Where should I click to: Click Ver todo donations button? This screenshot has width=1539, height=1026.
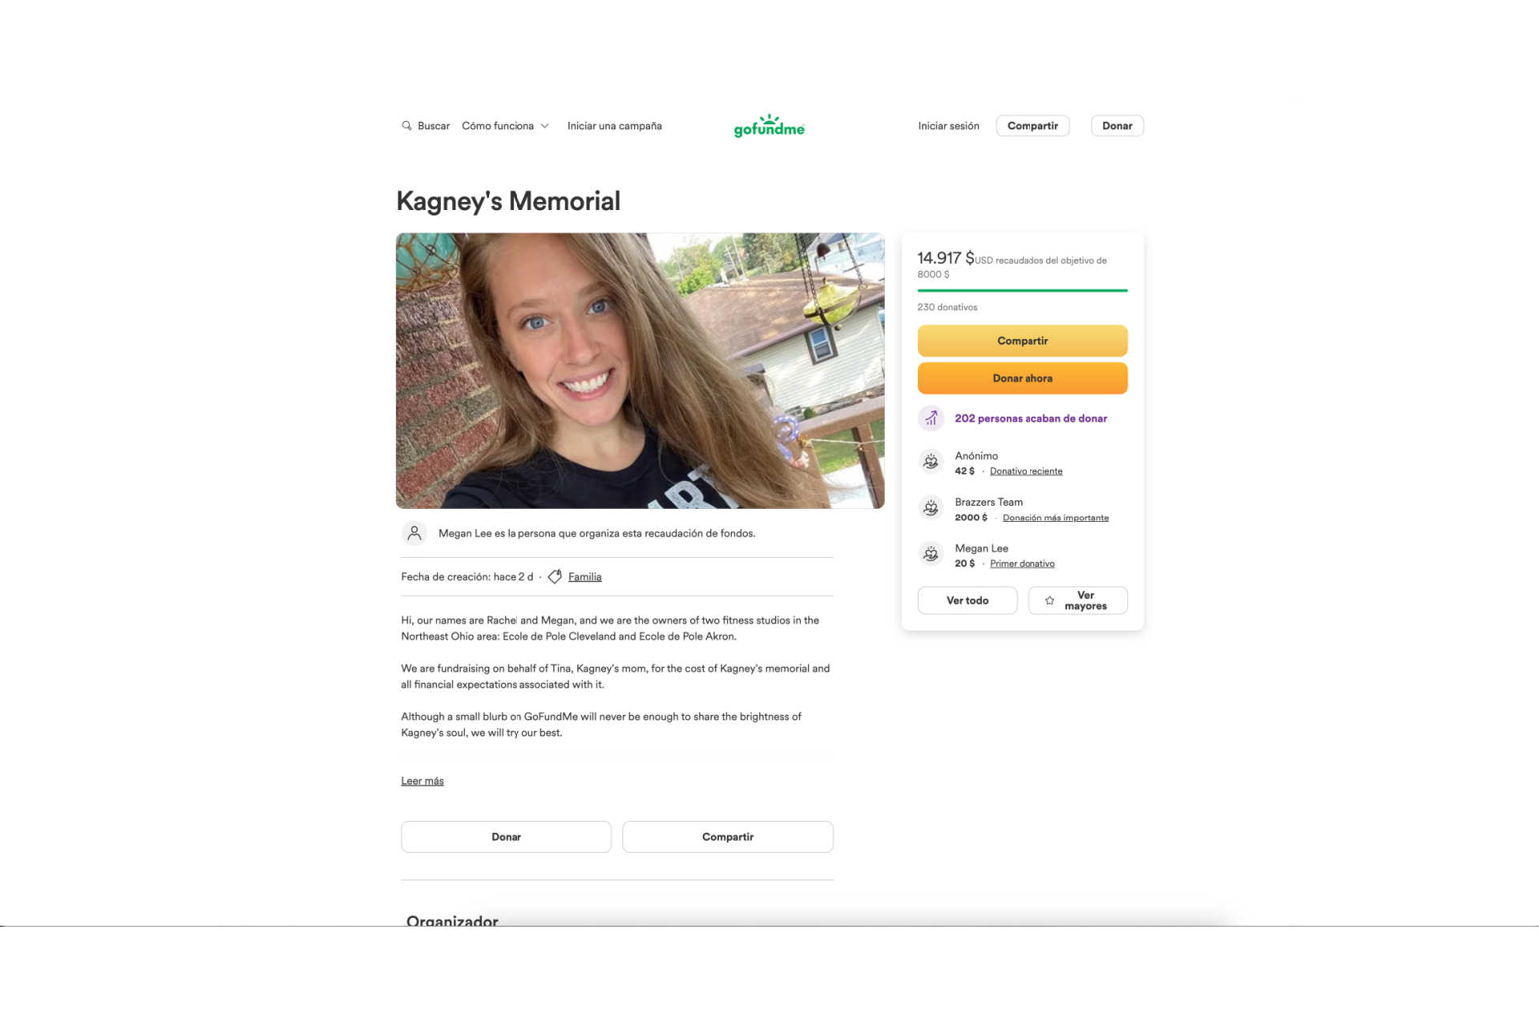[967, 600]
